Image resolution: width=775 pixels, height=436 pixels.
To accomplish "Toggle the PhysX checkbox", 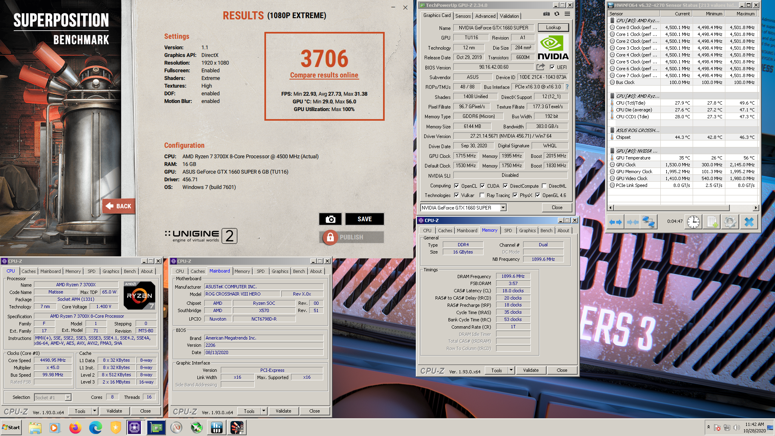I will [x=515, y=195].
